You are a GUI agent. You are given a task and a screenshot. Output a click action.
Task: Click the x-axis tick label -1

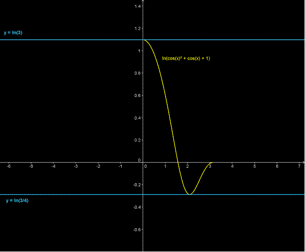coord(120,166)
